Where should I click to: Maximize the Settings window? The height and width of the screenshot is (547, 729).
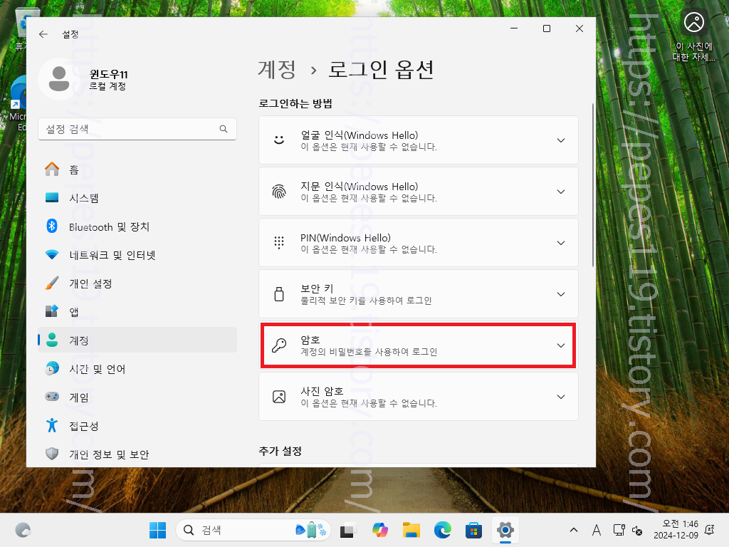[547, 28]
